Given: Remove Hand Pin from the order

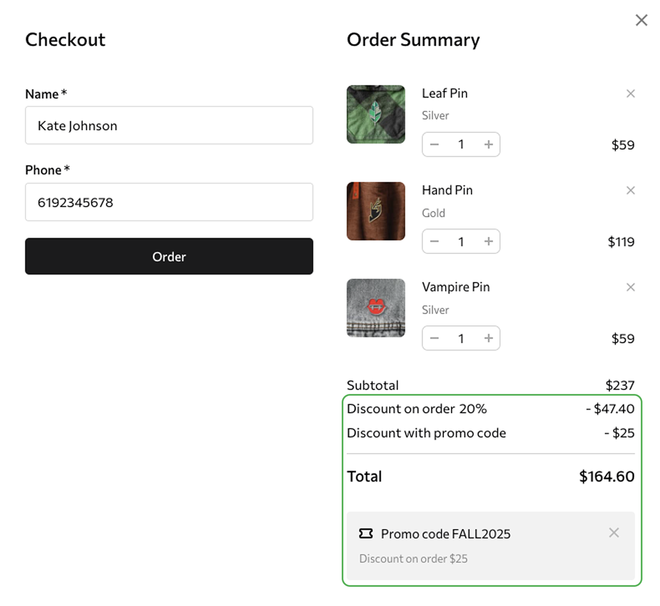Looking at the screenshot, I should (x=630, y=190).
